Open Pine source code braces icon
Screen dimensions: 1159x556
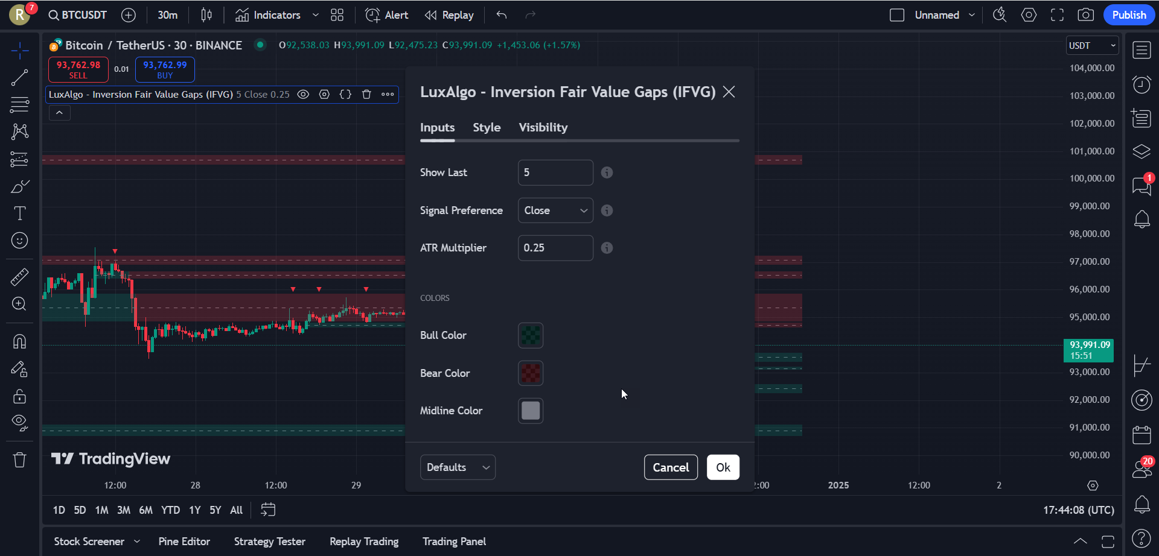pyautogui.click(x=345, y=94)
